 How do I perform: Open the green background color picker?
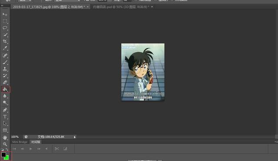pyautogui.click(x=7, y=158)
